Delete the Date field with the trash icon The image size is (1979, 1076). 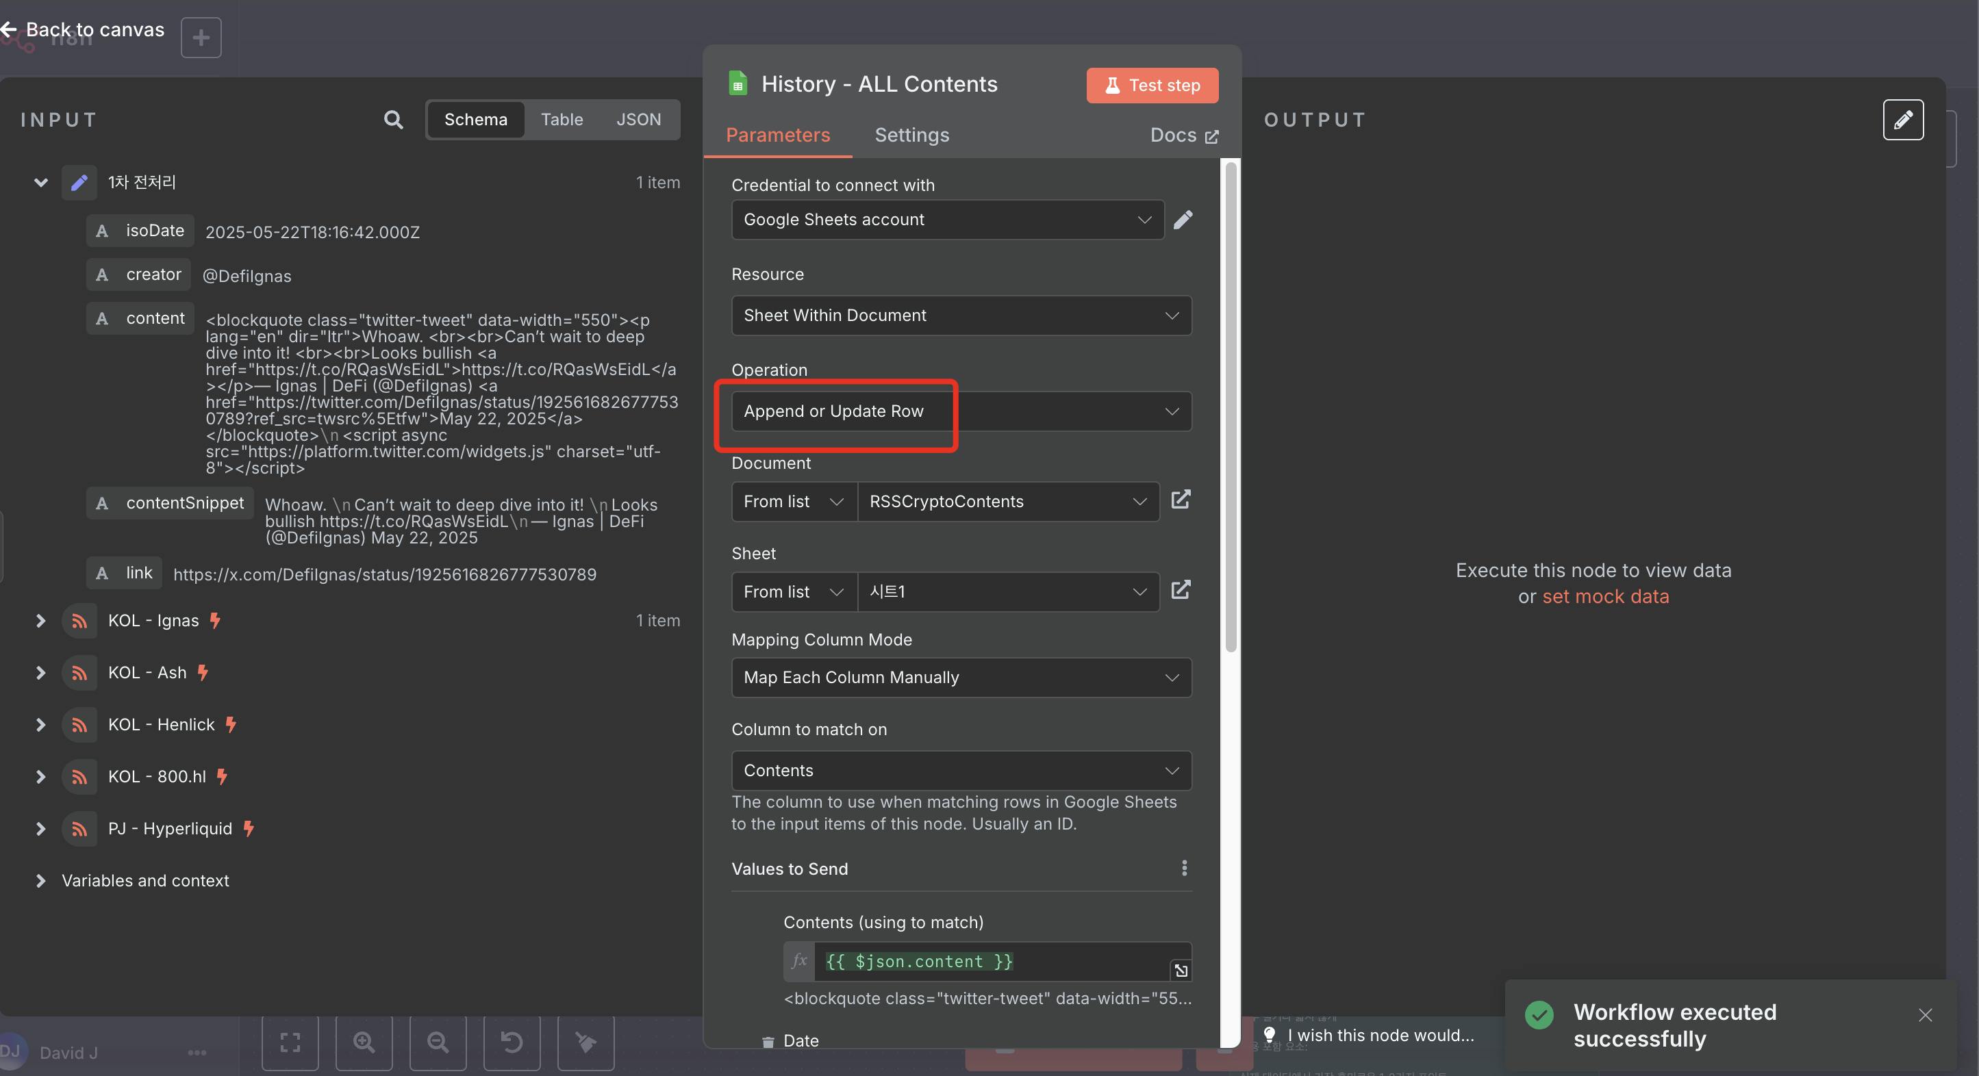tap(768, 1042)
